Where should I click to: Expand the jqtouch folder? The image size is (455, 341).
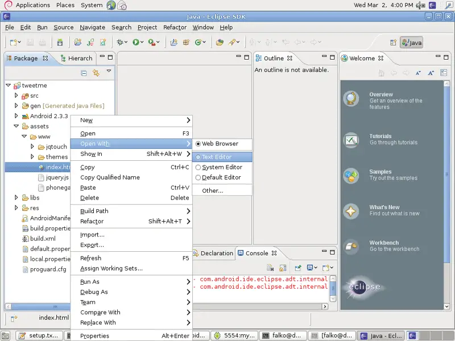(x=32, y=147)
